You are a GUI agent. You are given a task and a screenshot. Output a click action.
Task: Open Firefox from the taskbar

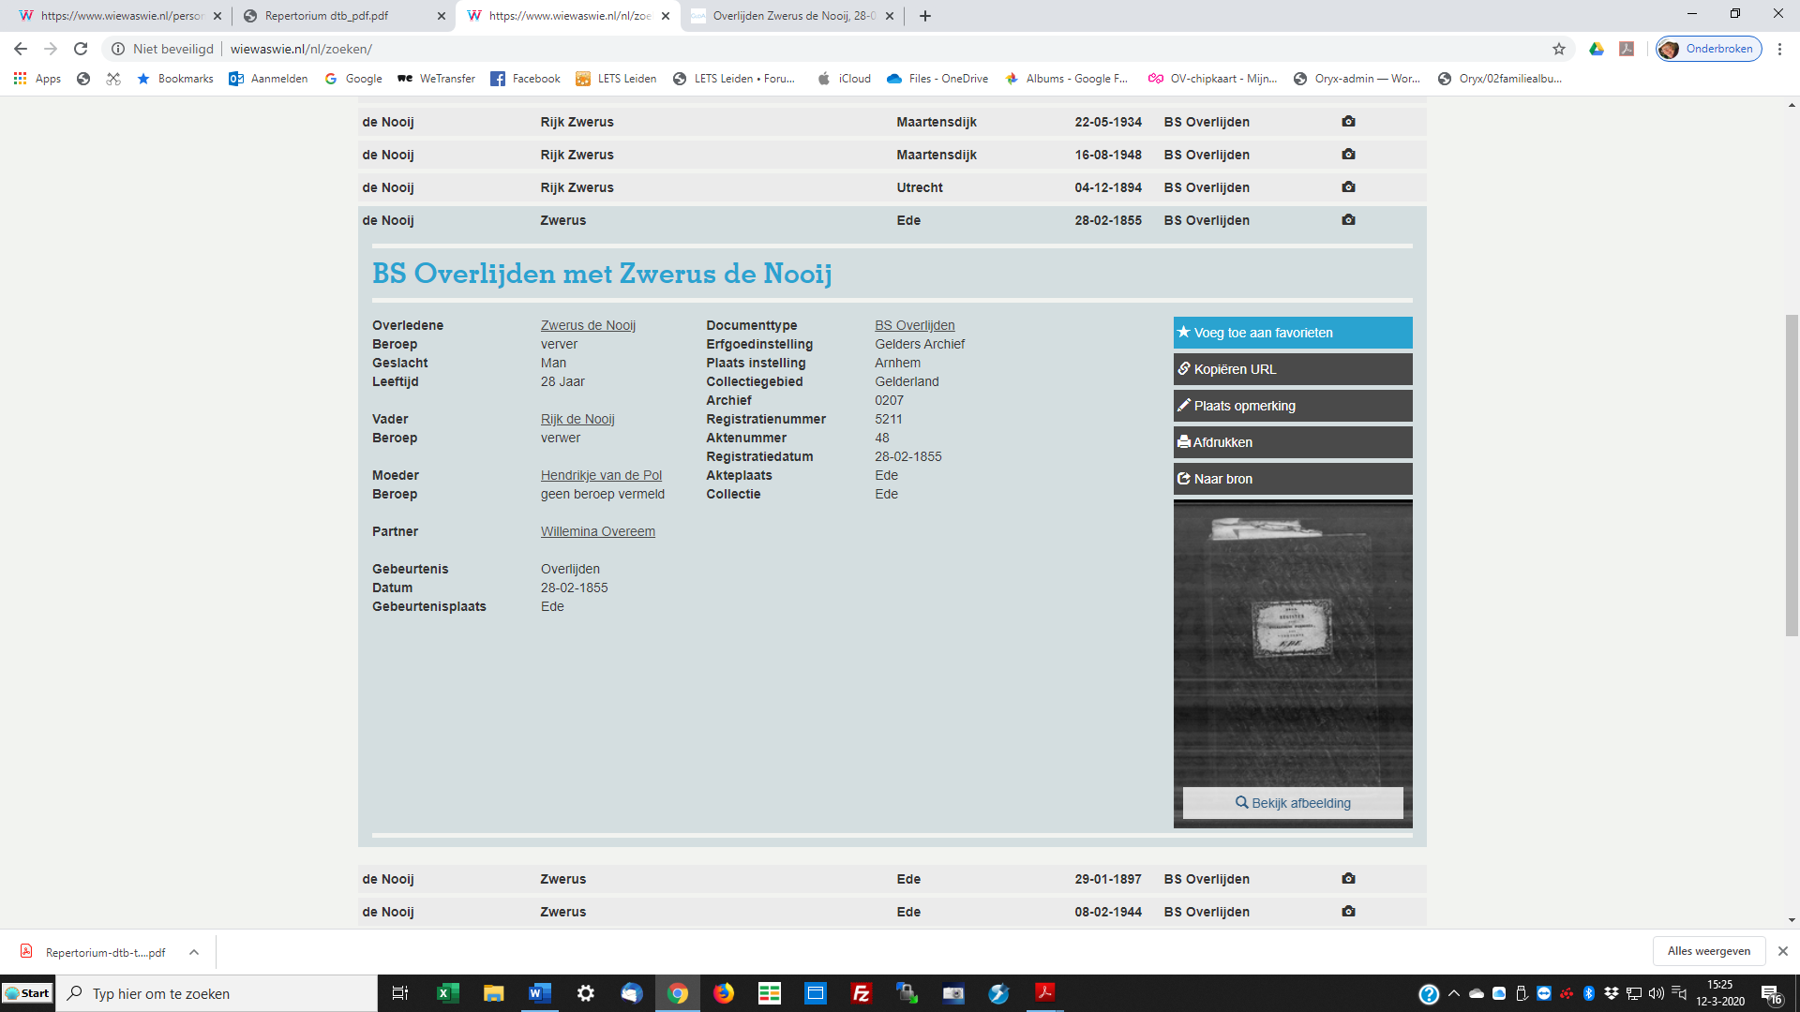coord(723,993)
